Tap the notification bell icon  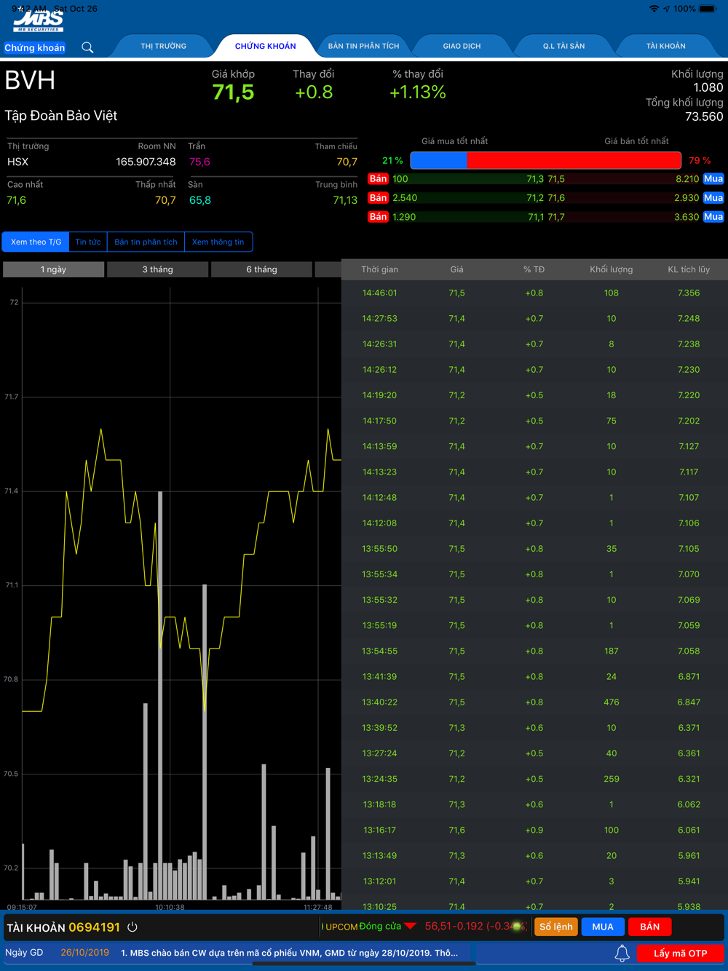622,954
